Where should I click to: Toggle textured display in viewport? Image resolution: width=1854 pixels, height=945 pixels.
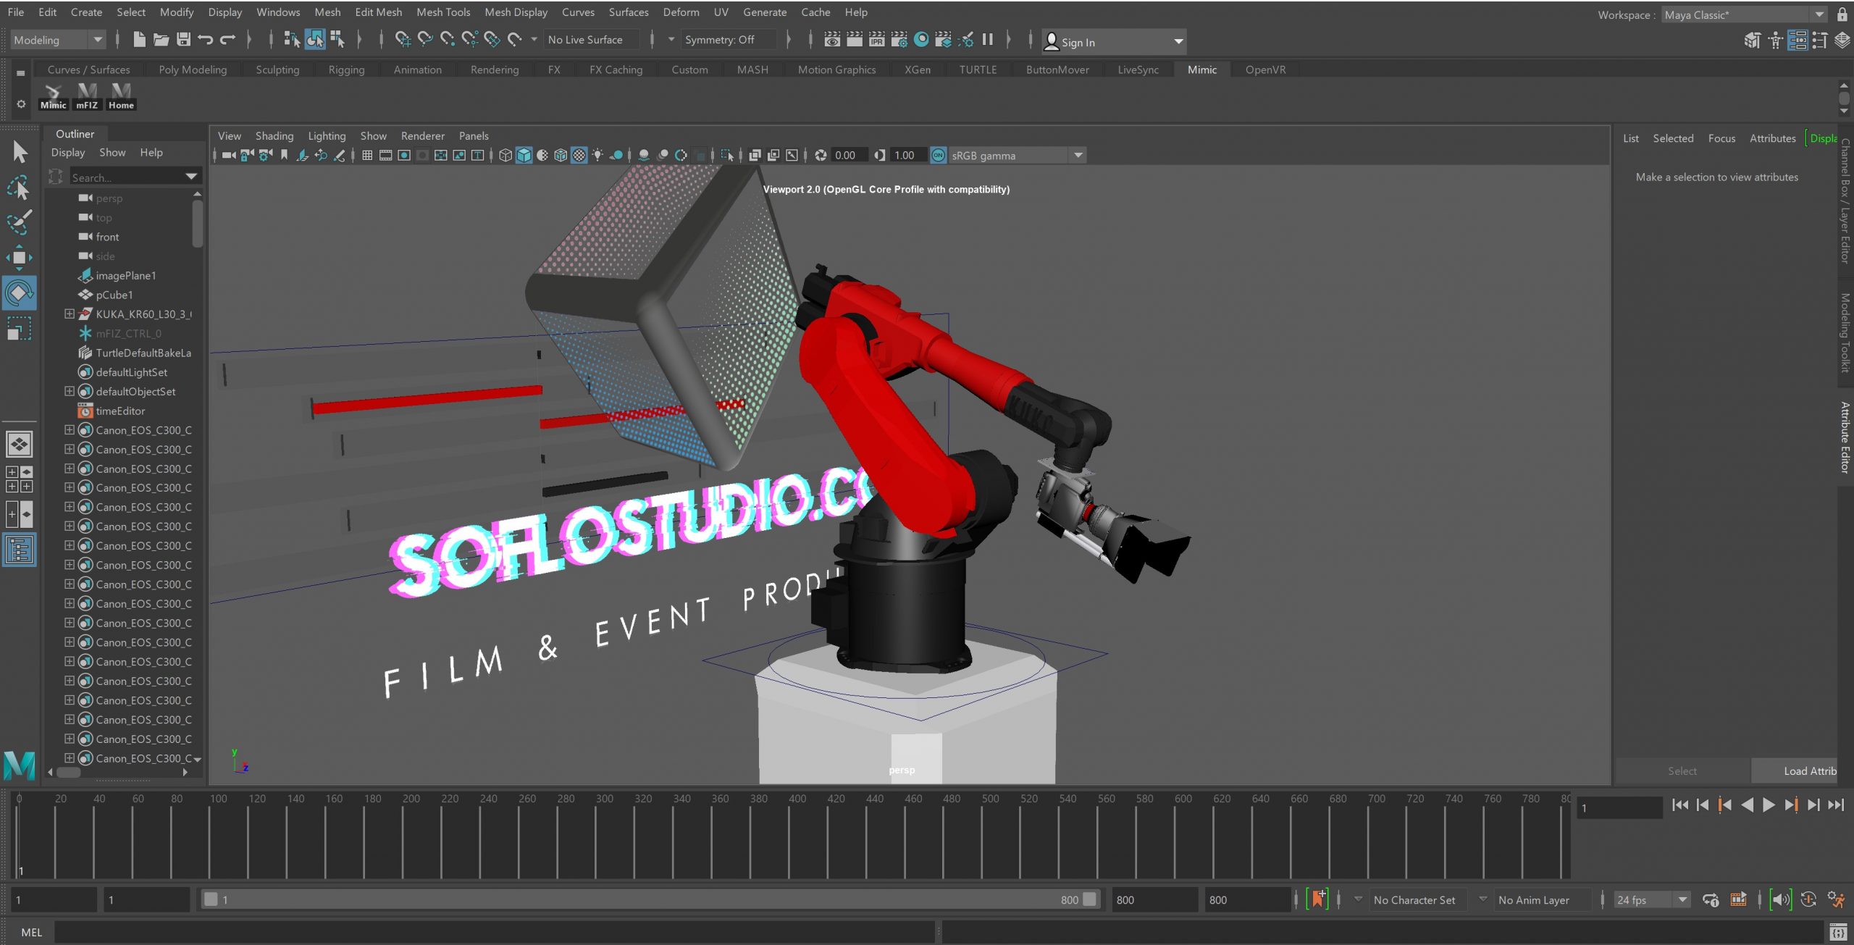point(579,156)
